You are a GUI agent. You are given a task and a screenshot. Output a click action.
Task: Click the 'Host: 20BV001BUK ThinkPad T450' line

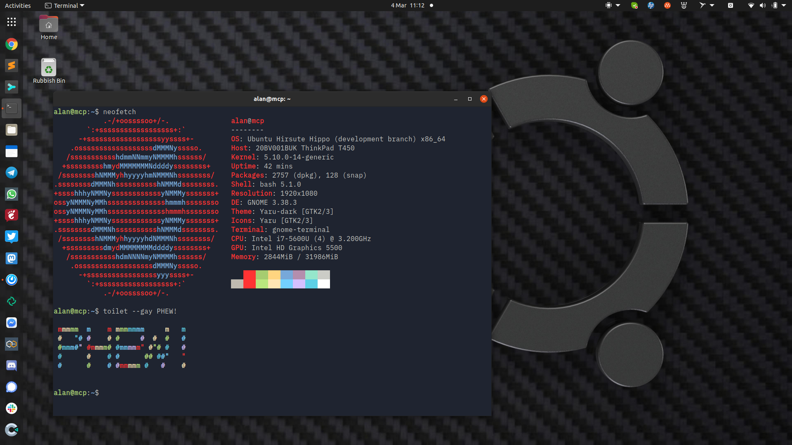(293, 148)
